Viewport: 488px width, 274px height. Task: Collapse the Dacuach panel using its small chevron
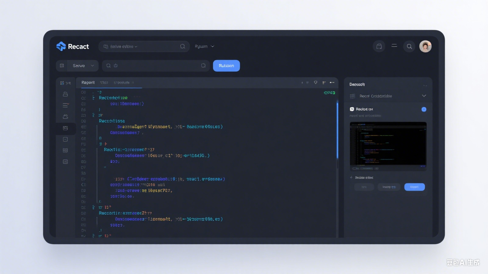point(425,85)
